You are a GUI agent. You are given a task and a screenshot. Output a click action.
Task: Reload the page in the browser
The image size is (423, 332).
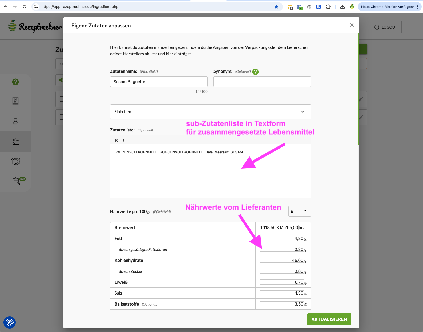(x=25, y=7)
